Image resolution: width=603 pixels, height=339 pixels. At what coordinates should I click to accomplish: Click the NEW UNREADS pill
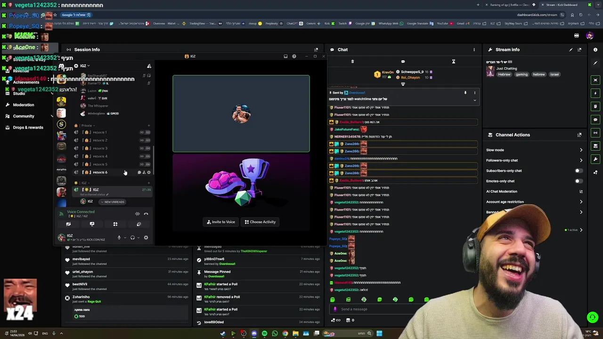[112, 202]
